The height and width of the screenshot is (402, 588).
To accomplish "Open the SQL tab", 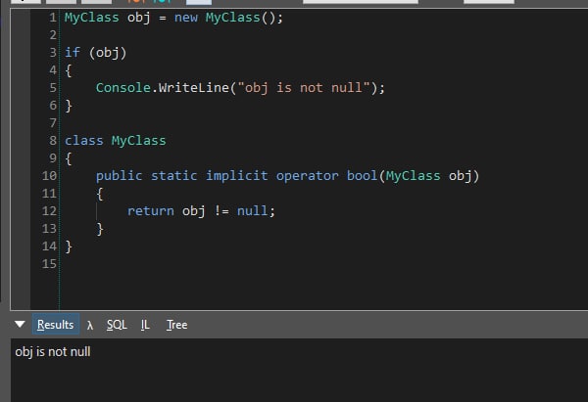I will click(x=117, y=325).
